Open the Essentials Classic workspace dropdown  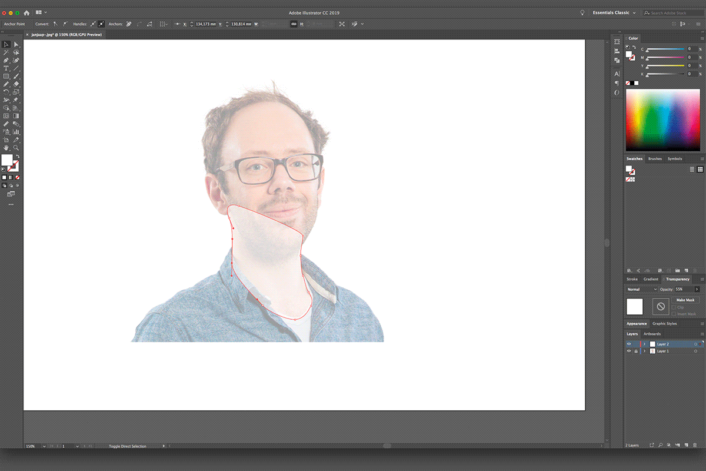(613, 12)
